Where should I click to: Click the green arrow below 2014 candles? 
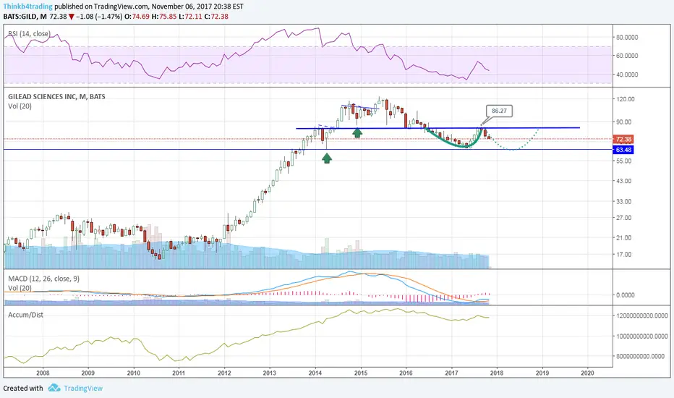click(x=327, y=158)
